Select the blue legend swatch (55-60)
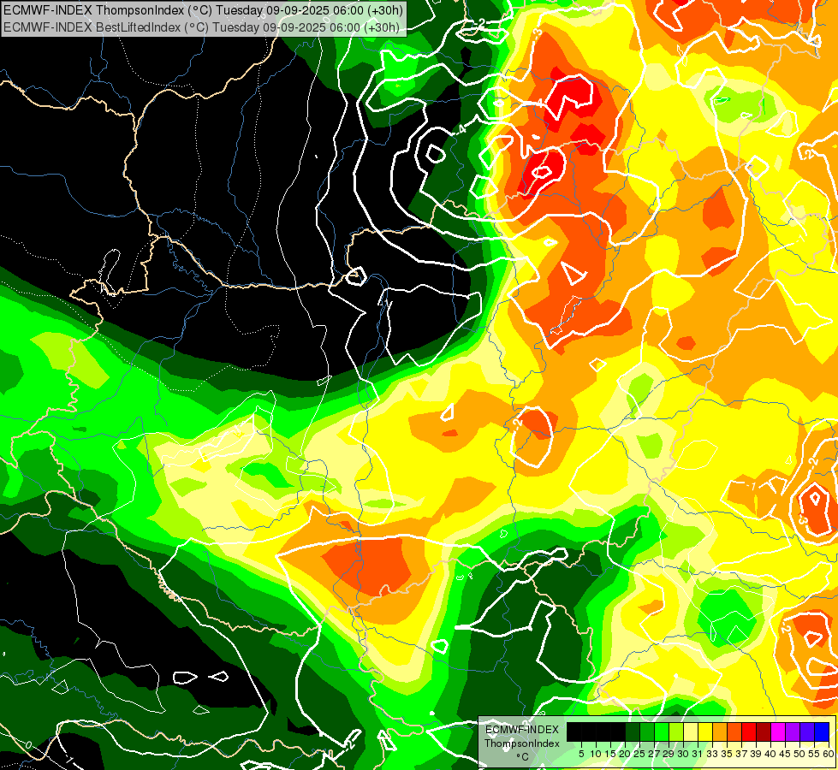The height and width of the screenshot is (770, 838). [x=822, y=731]
